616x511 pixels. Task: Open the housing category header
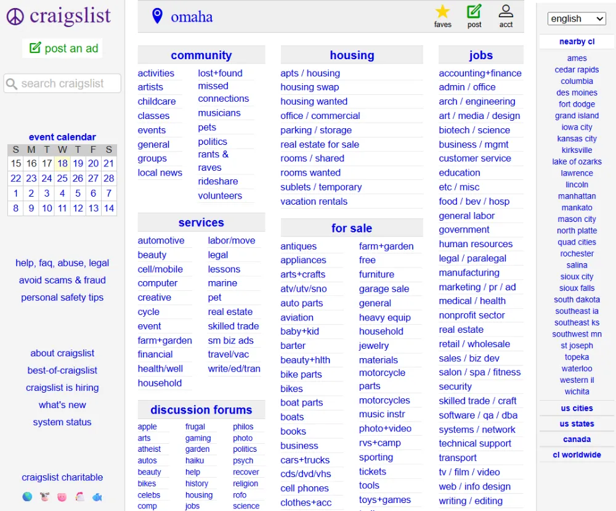pyautogui.click(x=352, y=55)
